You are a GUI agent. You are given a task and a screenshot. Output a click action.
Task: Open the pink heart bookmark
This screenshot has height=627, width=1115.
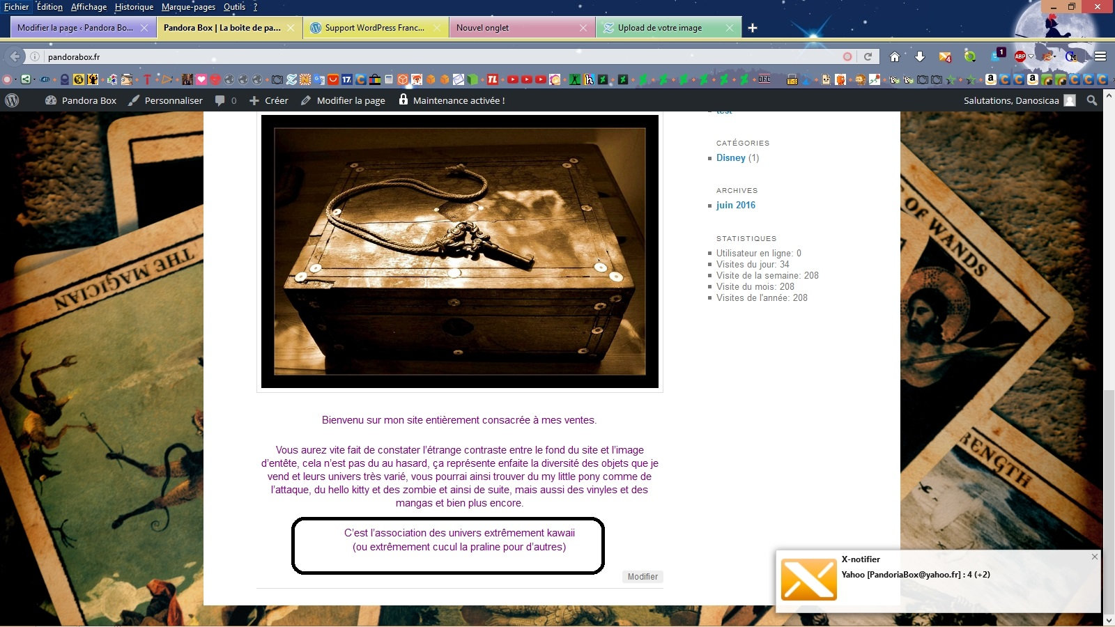tap(201, 79)
